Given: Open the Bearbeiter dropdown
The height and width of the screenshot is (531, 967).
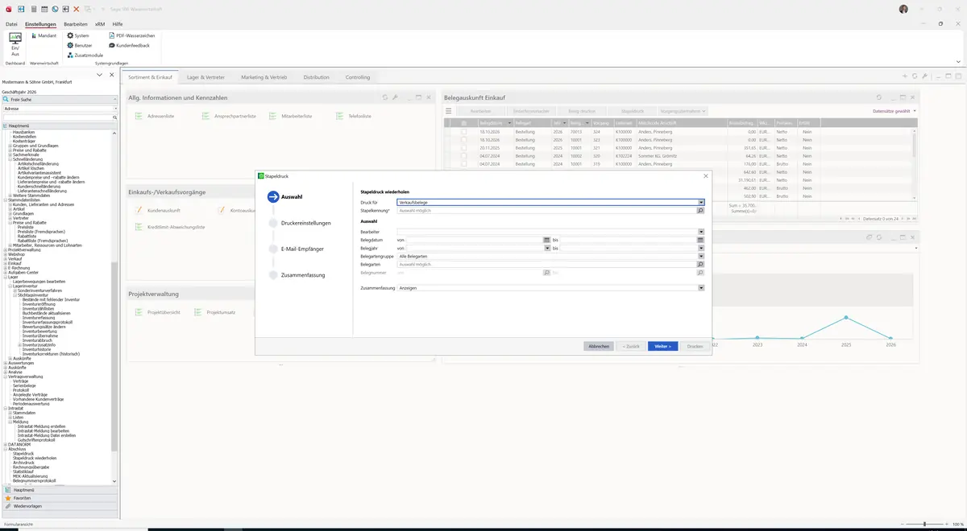Looking at the screenshot, I should [x=701, y=232].
